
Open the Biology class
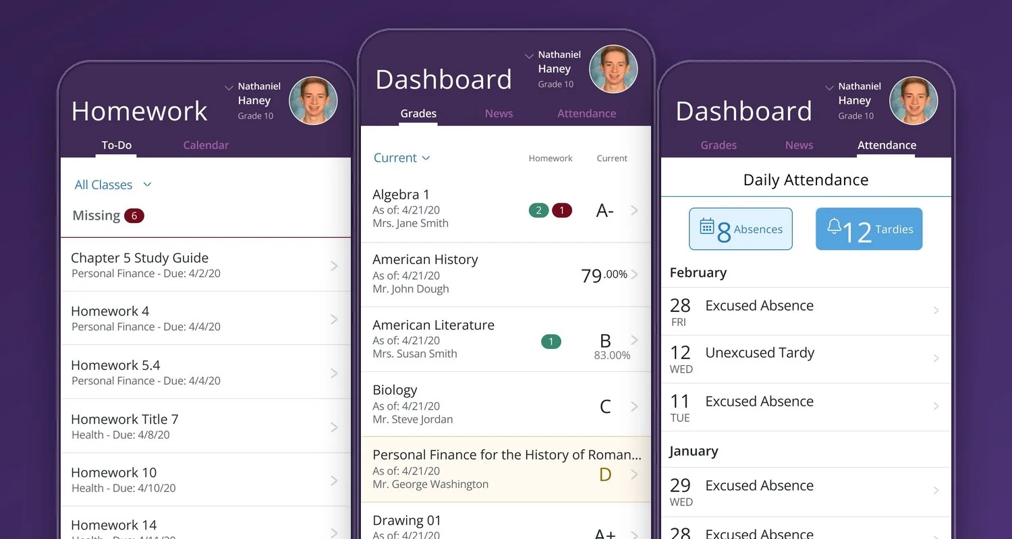tap(506, 404)
